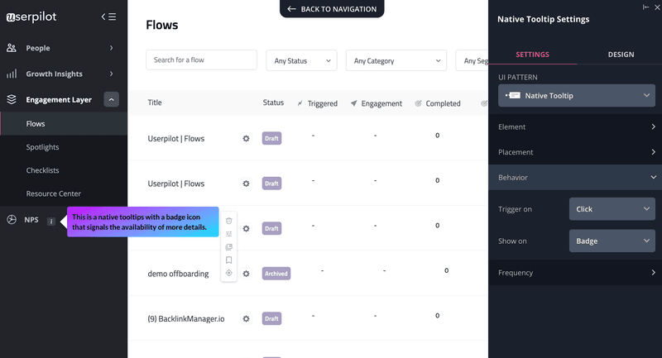Open the Any Status filter

click(301, 60)
